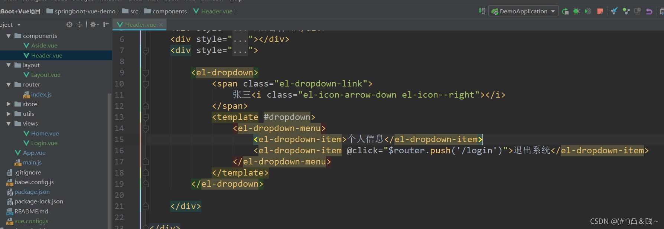The width and height of the screenshot is (664, 229).
Task: Select Header.vue in the project tree
Action: click(46, 55)
